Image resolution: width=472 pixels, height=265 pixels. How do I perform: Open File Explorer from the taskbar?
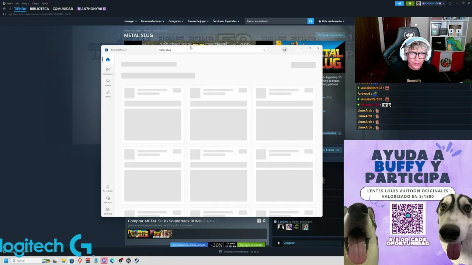[x=63, y=261]
